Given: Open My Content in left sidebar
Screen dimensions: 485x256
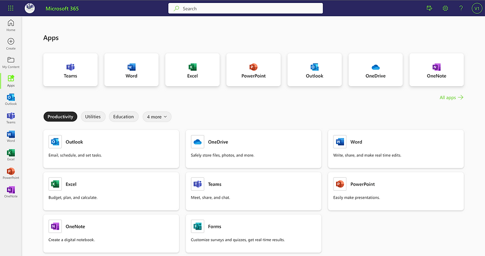Looking at the screenshot, I should point(11,62).
